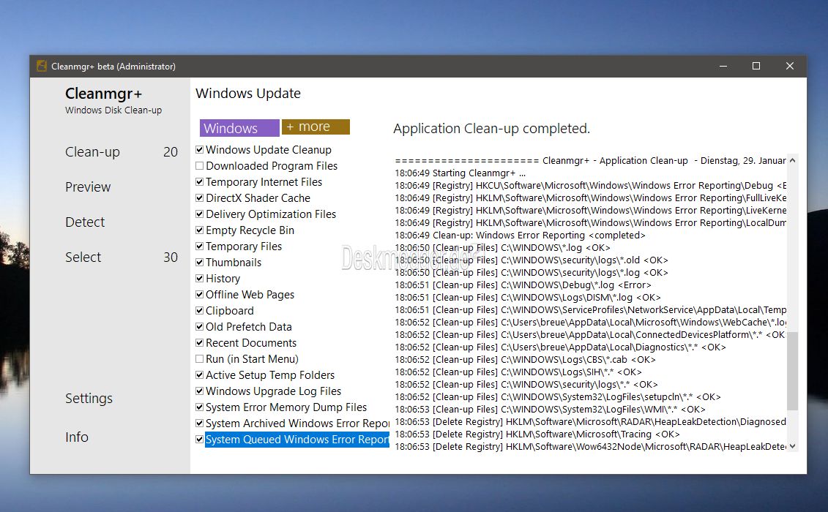828x512 pixels.
Task: Uncheck Recent Documents option
Action: (x=200, y=343)
